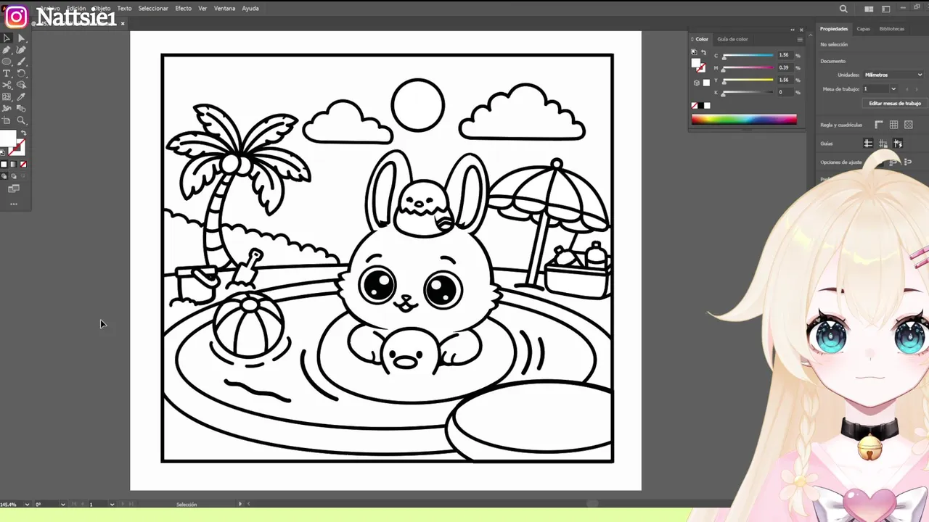This screenshot has width=929, height=522.
Task: Switch to the Capas tab
Action: (x=864, y=29)
